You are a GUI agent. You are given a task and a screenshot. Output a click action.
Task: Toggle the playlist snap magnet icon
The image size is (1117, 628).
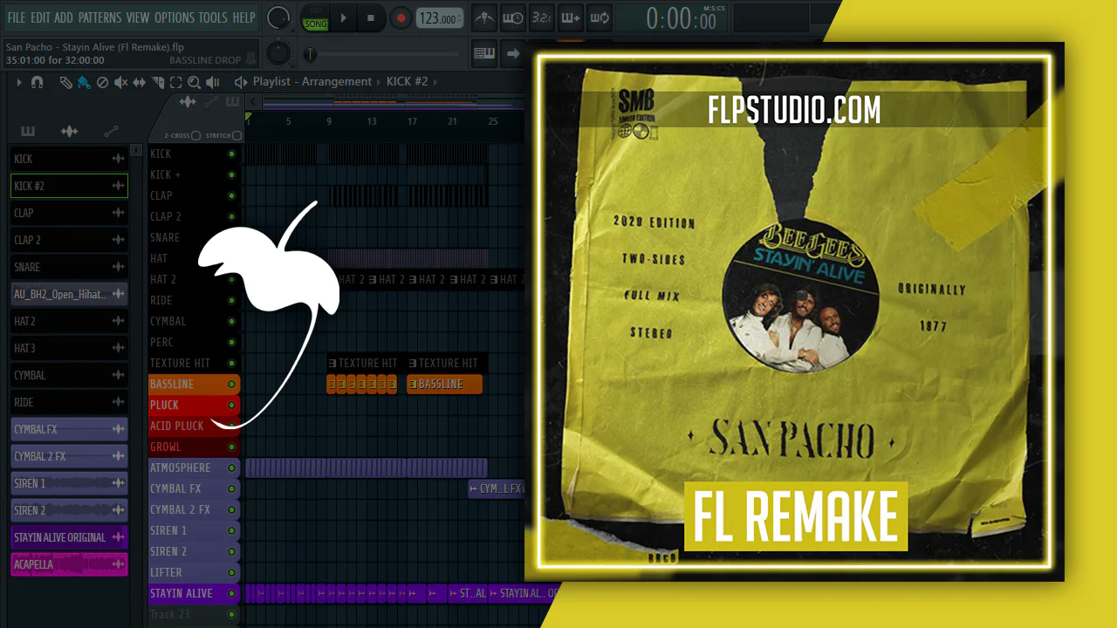pos(37,82)
